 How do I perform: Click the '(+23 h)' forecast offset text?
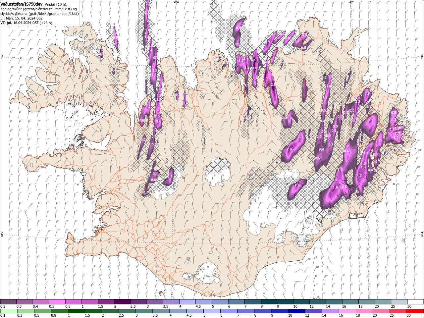(x=46, y=23)
